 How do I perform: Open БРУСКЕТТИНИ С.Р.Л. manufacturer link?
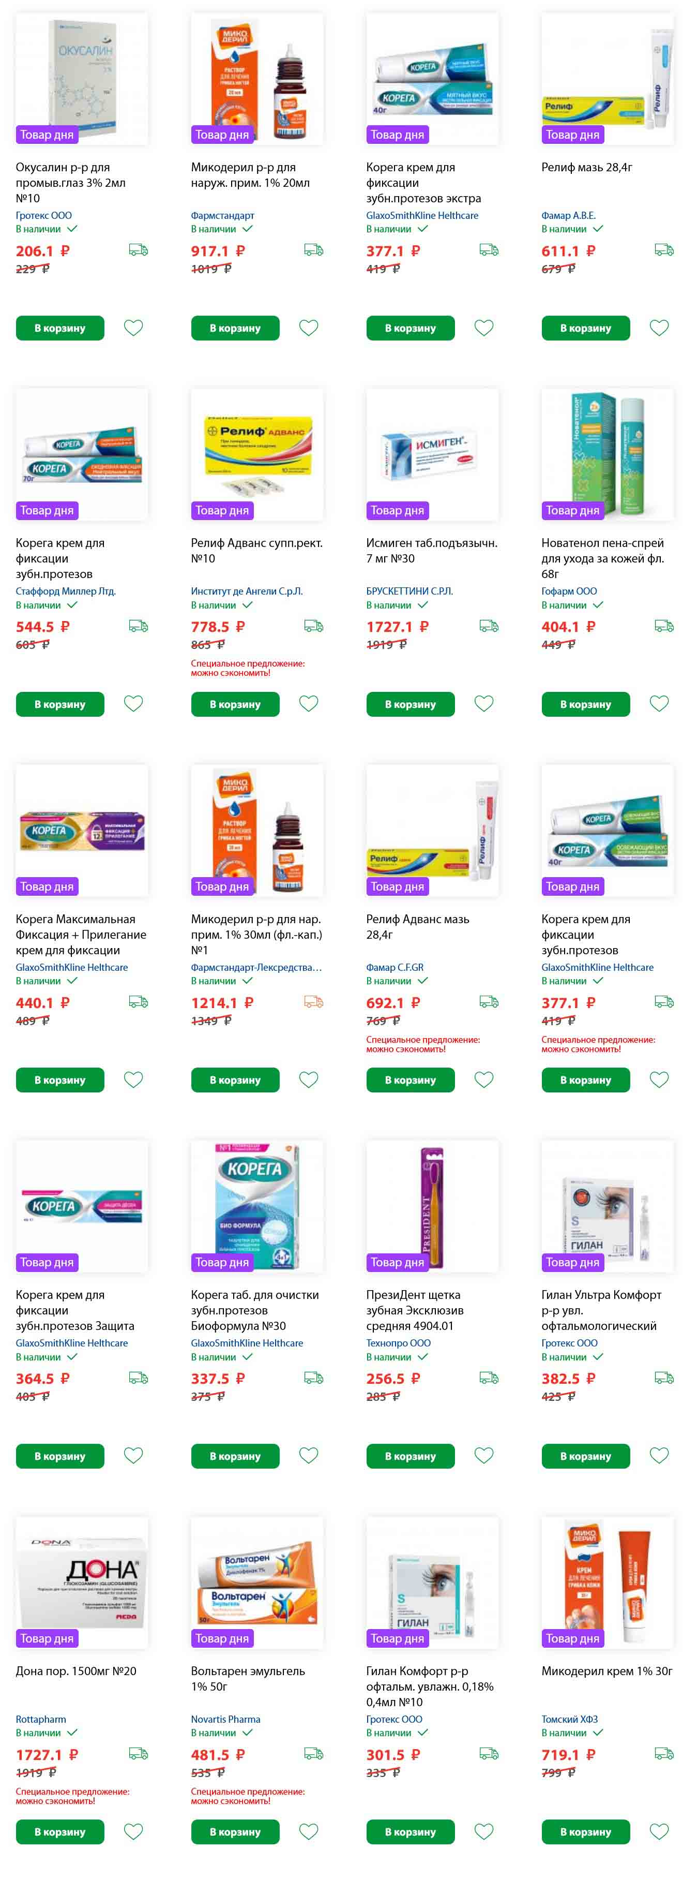click(x=409, y=591)
